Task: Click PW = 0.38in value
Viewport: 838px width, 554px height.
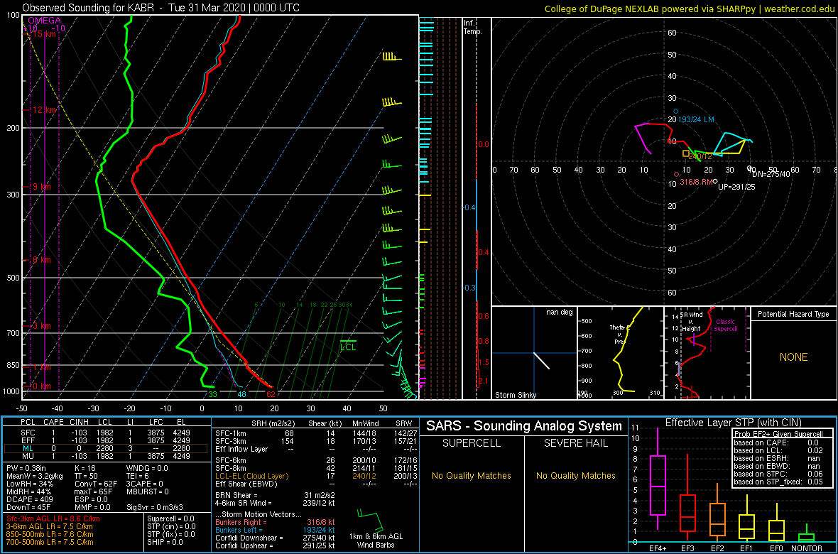Action: tap(27, 468)
